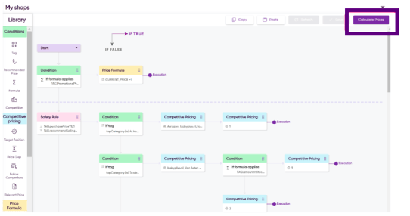Screen dimensions: 410x216
Task: Click drag handle on Safety Rule node
Action: coord(77,117)
